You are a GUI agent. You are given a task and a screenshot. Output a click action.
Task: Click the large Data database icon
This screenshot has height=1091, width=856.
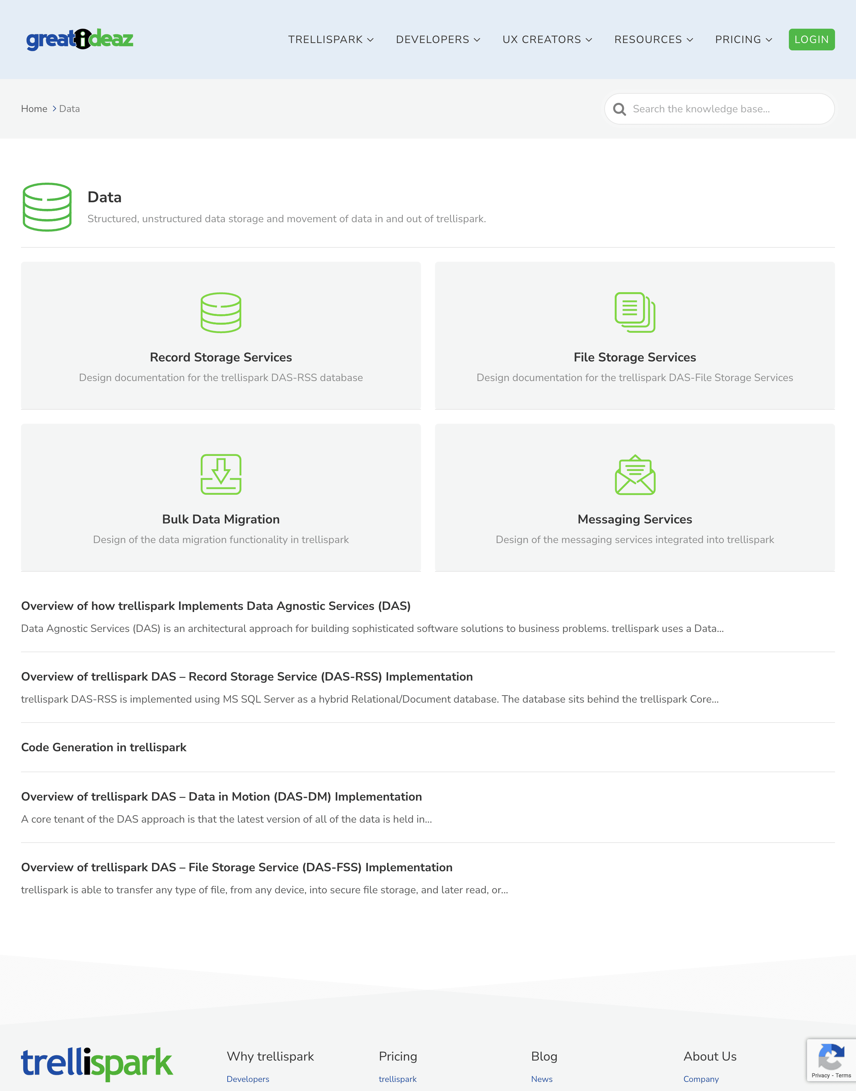[47, 207]
